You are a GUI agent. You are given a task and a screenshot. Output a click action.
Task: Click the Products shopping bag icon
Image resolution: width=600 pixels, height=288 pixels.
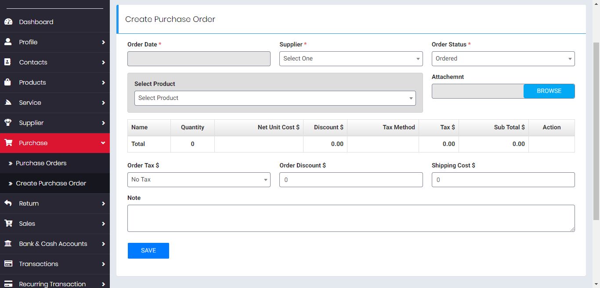pos(8,82)
